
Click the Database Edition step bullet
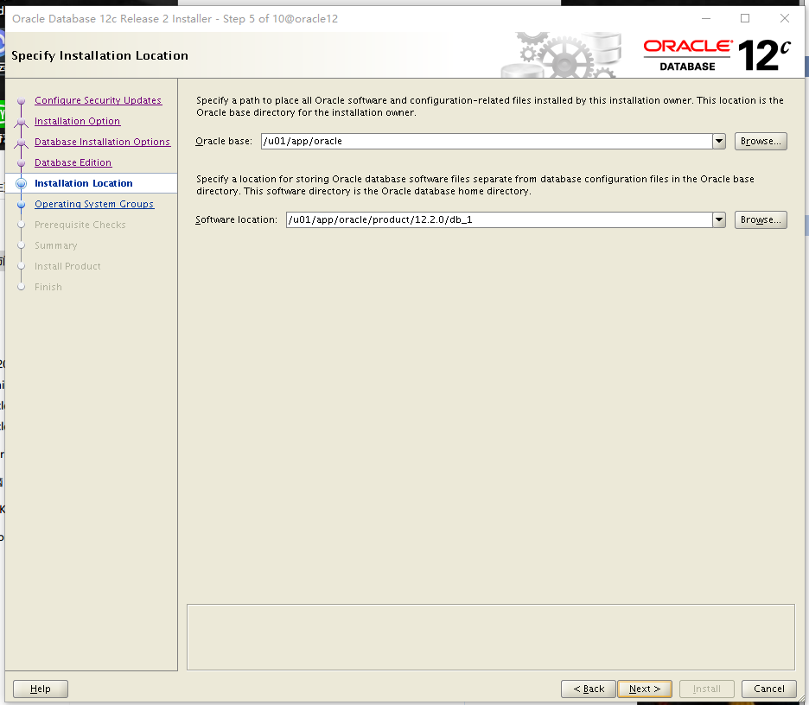point(21,163)
